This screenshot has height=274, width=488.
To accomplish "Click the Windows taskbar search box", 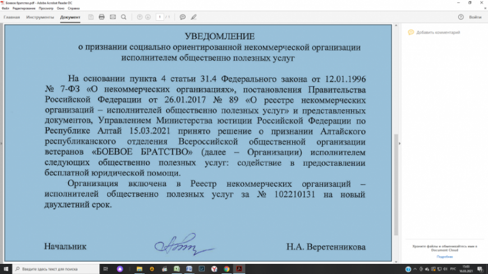I will click(x=56, y=269).
